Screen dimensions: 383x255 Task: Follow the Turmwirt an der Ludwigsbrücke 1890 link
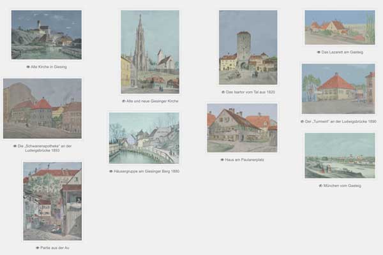[341, 121]
